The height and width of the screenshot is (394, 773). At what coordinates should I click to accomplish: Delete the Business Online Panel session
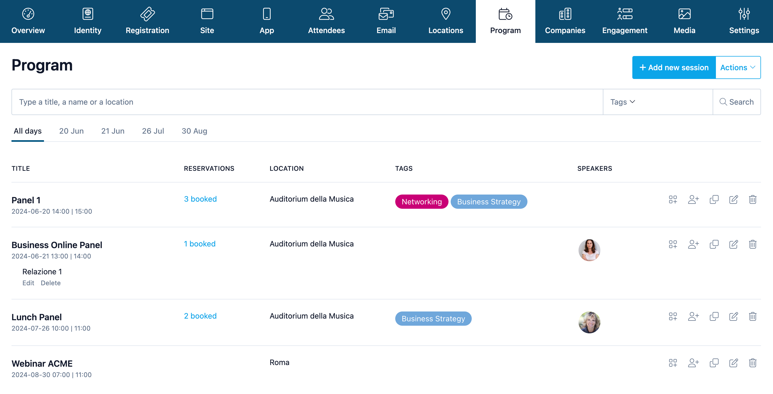[x=753, y=244]
